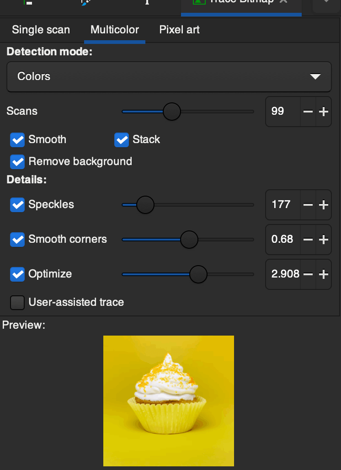Viewport: 341px width, 470px height.
Task: Click the cupcake preview thumbnail
Action: coord(168,401)
